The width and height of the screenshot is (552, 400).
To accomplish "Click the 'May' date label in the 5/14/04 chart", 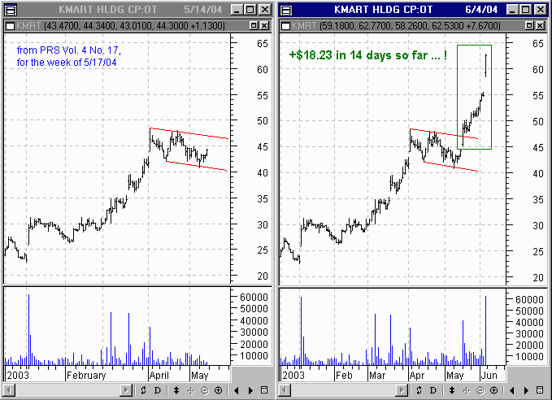I will tap(200, 376).
